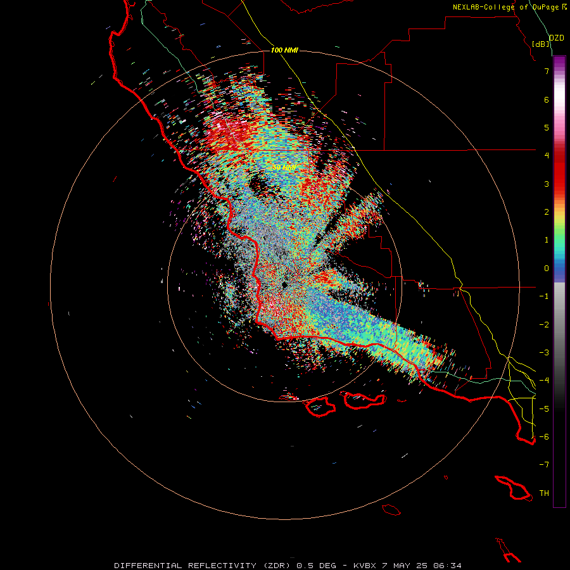Viewport: 570px width, 570px height.
Task: Click the scale value "-1" label
Action: (544, 296)
